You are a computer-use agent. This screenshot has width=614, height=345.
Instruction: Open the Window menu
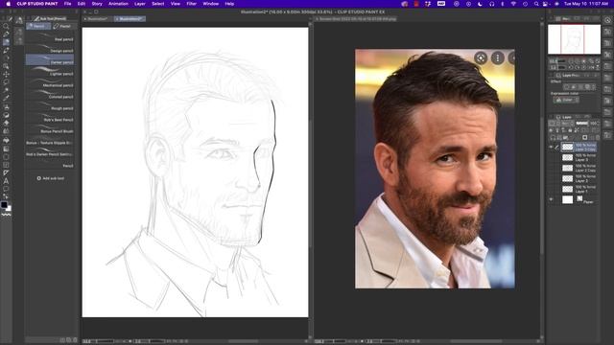(211, 4)
